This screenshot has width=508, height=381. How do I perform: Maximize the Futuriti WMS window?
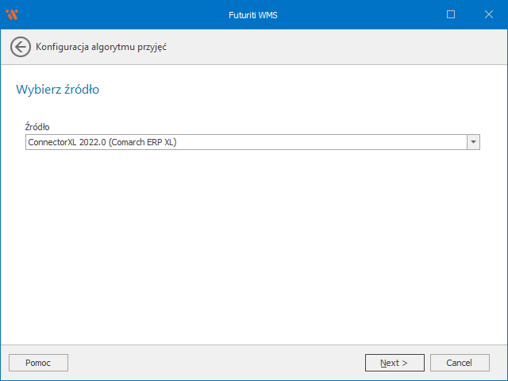(x=451, y=14)
